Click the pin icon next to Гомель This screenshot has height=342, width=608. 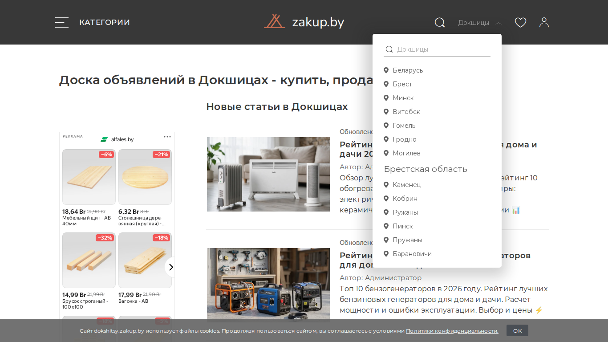(386, 125)
